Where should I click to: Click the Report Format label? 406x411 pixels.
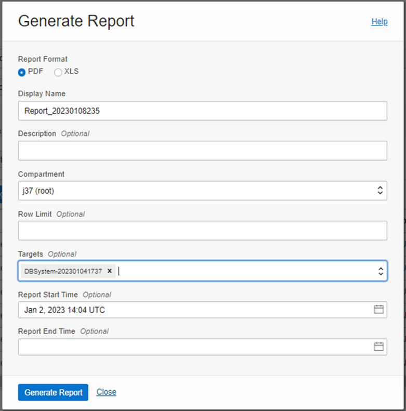click(43, 59)
